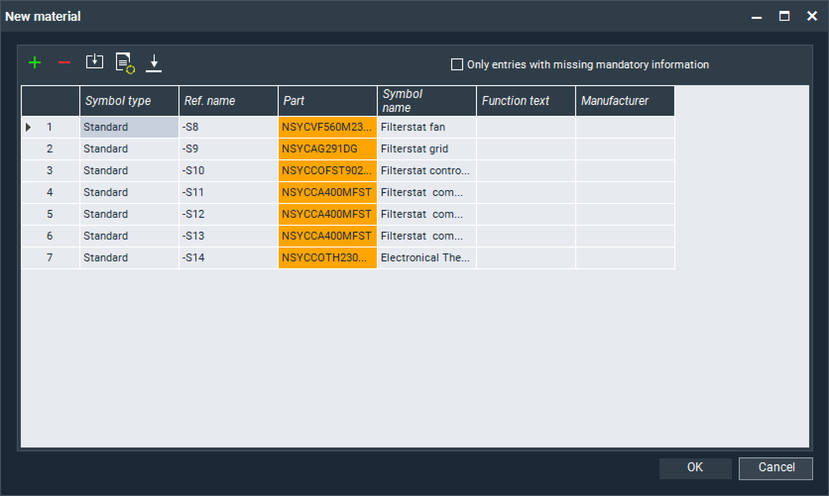Click the download arrow toolbar icon

pyautogui.click(x=154, y=63)
